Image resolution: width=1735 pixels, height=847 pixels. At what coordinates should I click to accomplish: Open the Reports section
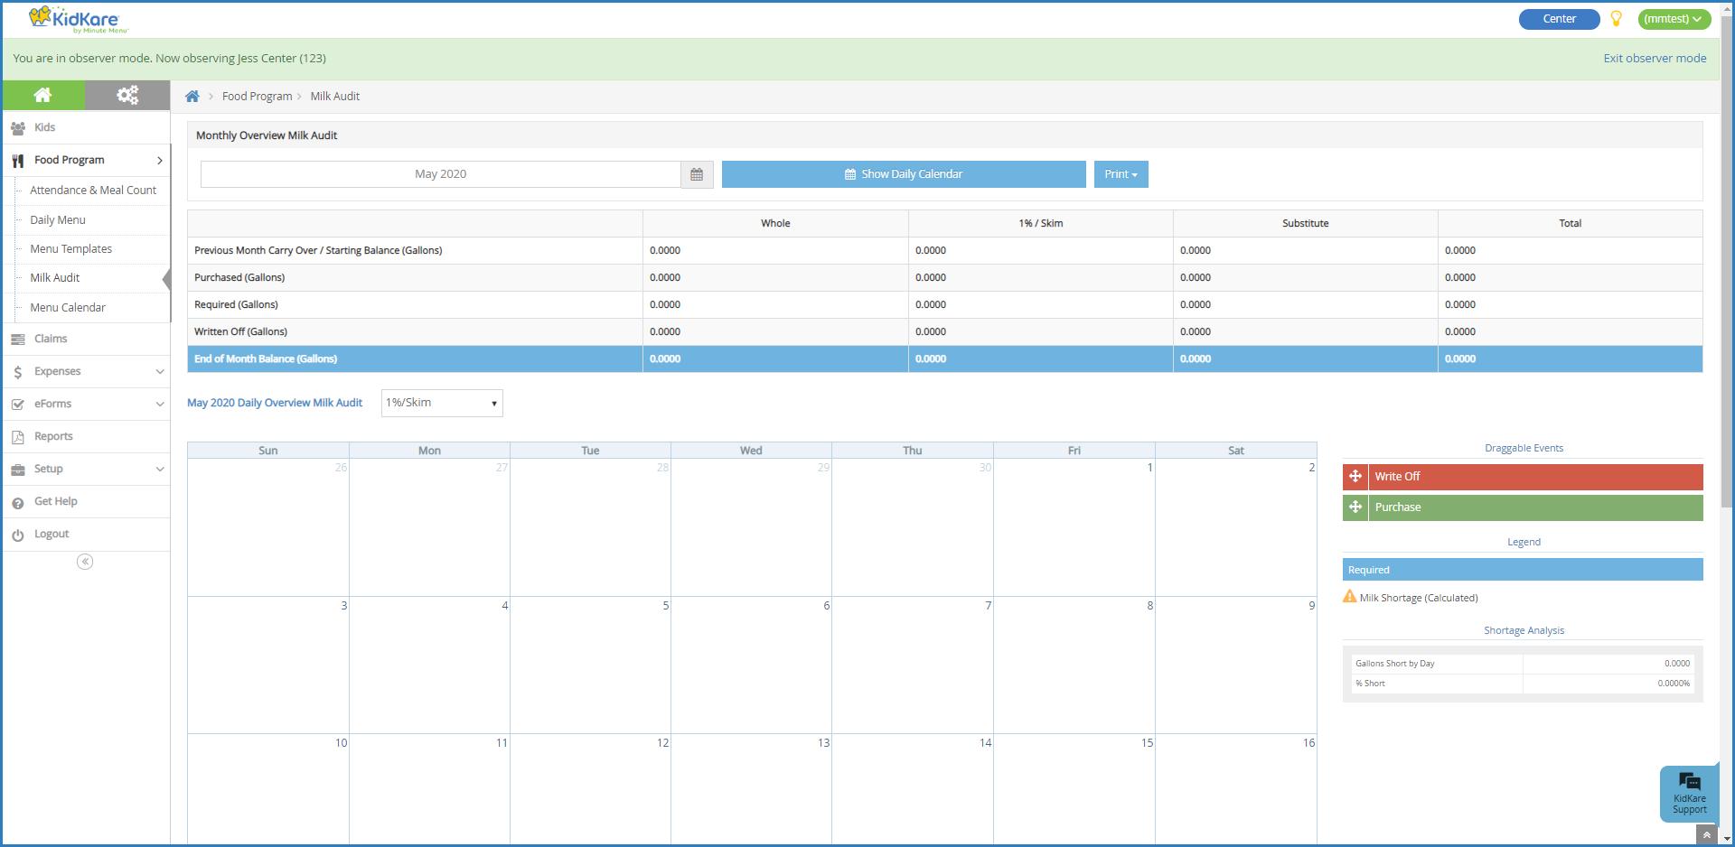[x=53, y=436]
